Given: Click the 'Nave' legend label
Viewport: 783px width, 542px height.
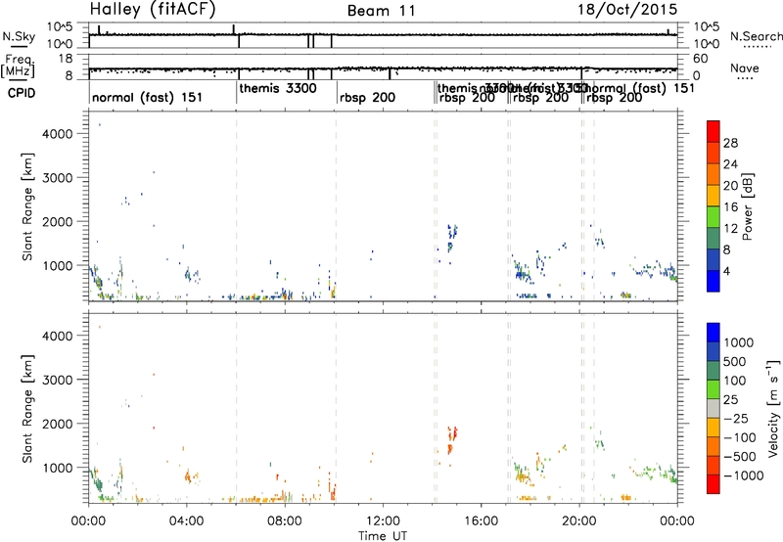Looking at the screenshot, I should (x=744, y=68).
